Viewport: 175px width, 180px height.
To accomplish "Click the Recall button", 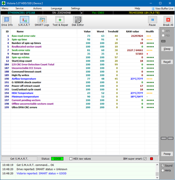I will click(x=167, y=62).
